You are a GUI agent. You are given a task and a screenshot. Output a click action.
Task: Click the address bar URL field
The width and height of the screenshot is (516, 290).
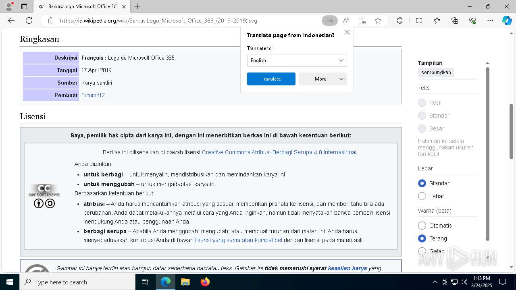pyautogui.click(x=189, y=21)
